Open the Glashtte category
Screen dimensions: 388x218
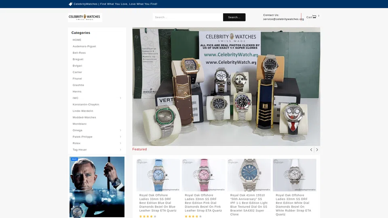78,85
